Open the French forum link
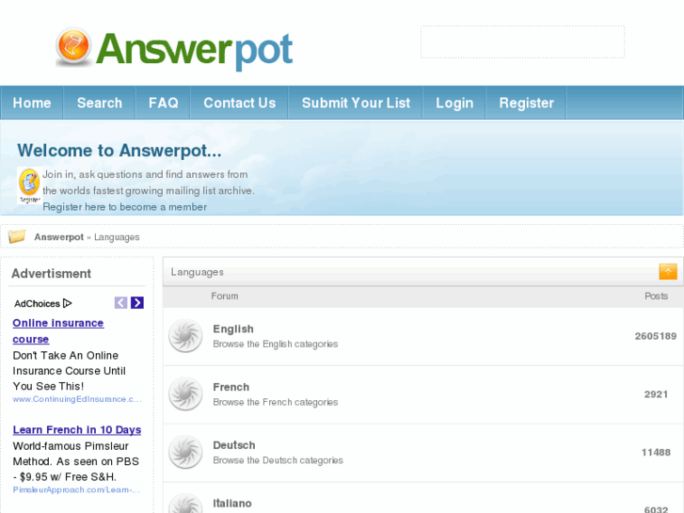 [x=231, y=387]
